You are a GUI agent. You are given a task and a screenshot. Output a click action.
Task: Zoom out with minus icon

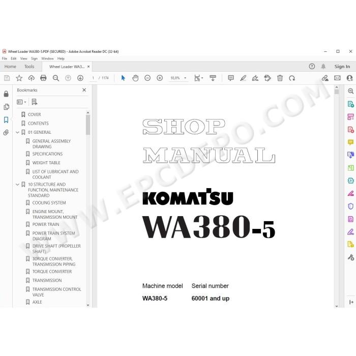[x=147, y=78]
